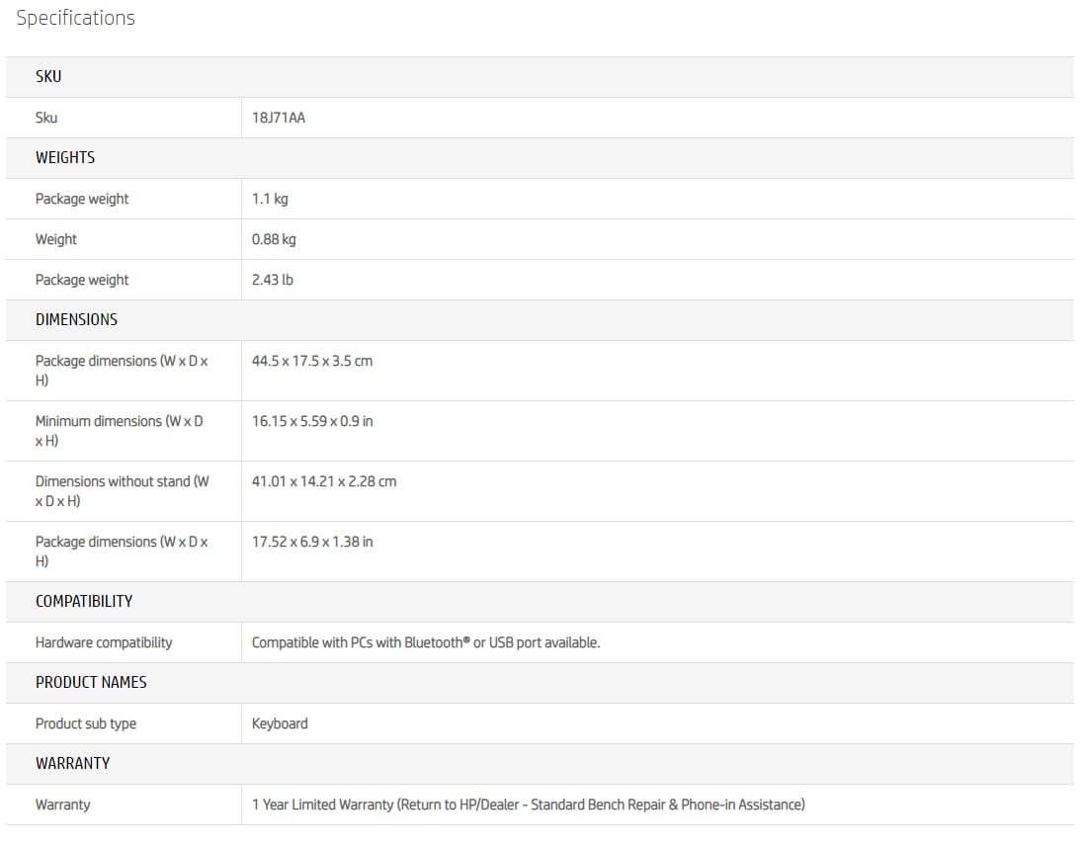The image size is (1086, 848).
Task: Click the Specifications heading
Action: (x=75, y=18)
